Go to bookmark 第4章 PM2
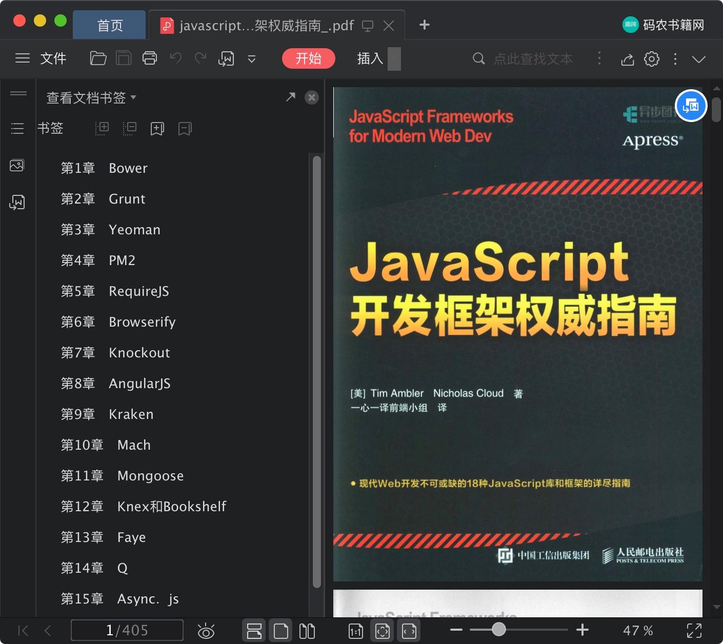723x644 pixels. coord(98,260)
